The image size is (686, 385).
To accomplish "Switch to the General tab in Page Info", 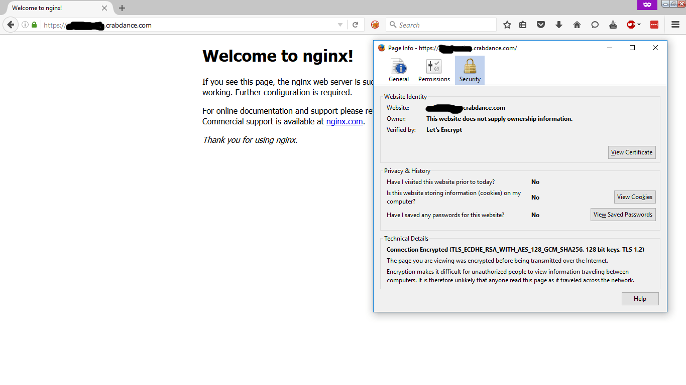I will 399,70.
